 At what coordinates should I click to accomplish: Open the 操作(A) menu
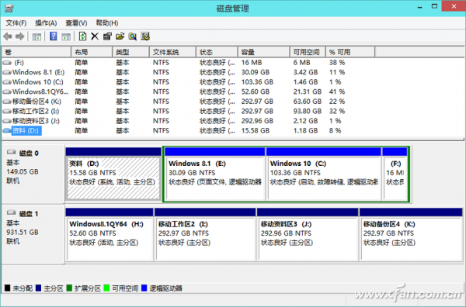click(46, 23)
